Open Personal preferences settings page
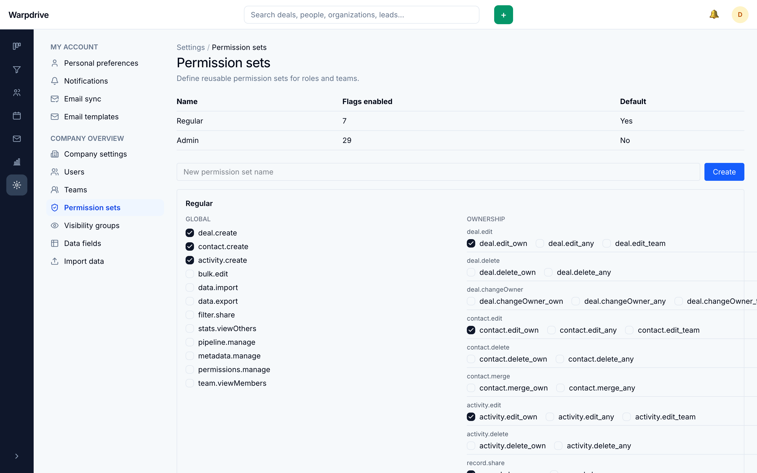This screenshot has height=473, width=757. (105, 63)
